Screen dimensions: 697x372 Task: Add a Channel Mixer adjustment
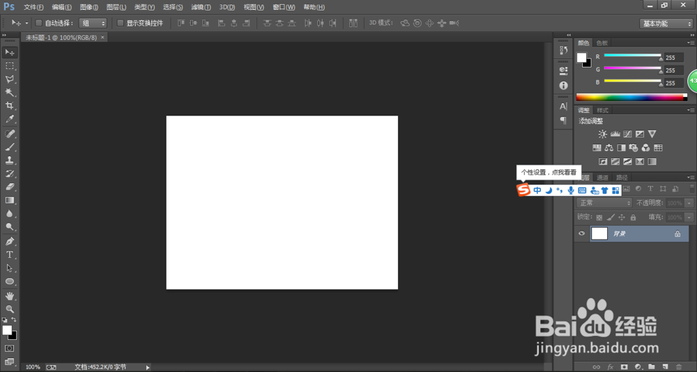pos(645,148)
